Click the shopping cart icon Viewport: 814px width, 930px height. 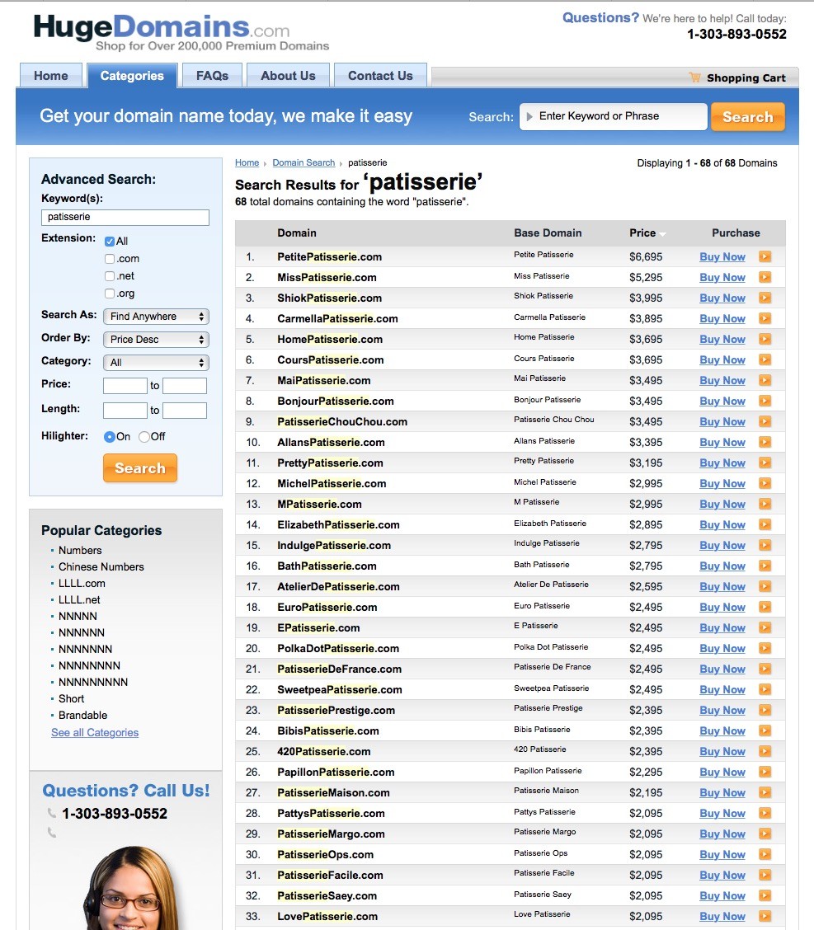(694, 77)
